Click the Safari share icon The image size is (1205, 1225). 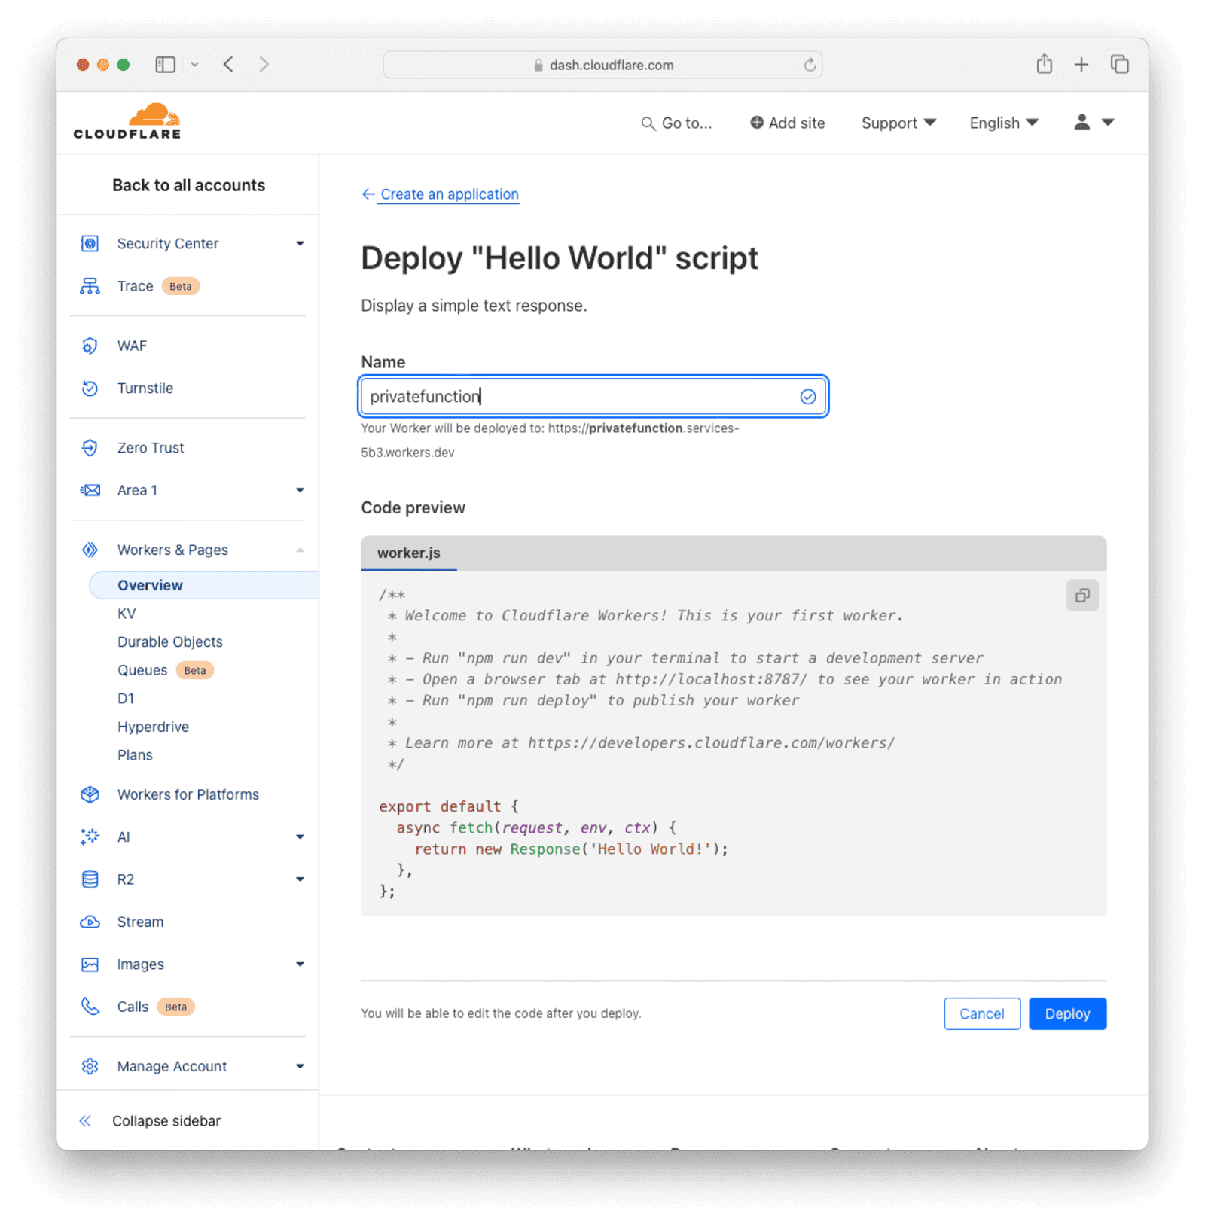coord(1044,64)
